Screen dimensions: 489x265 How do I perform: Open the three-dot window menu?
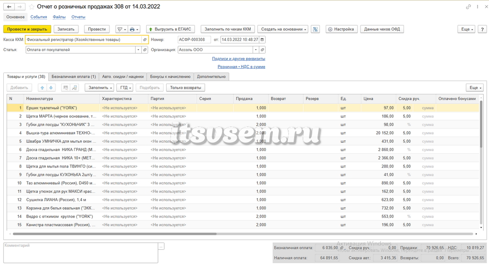[x=478, y=7]
